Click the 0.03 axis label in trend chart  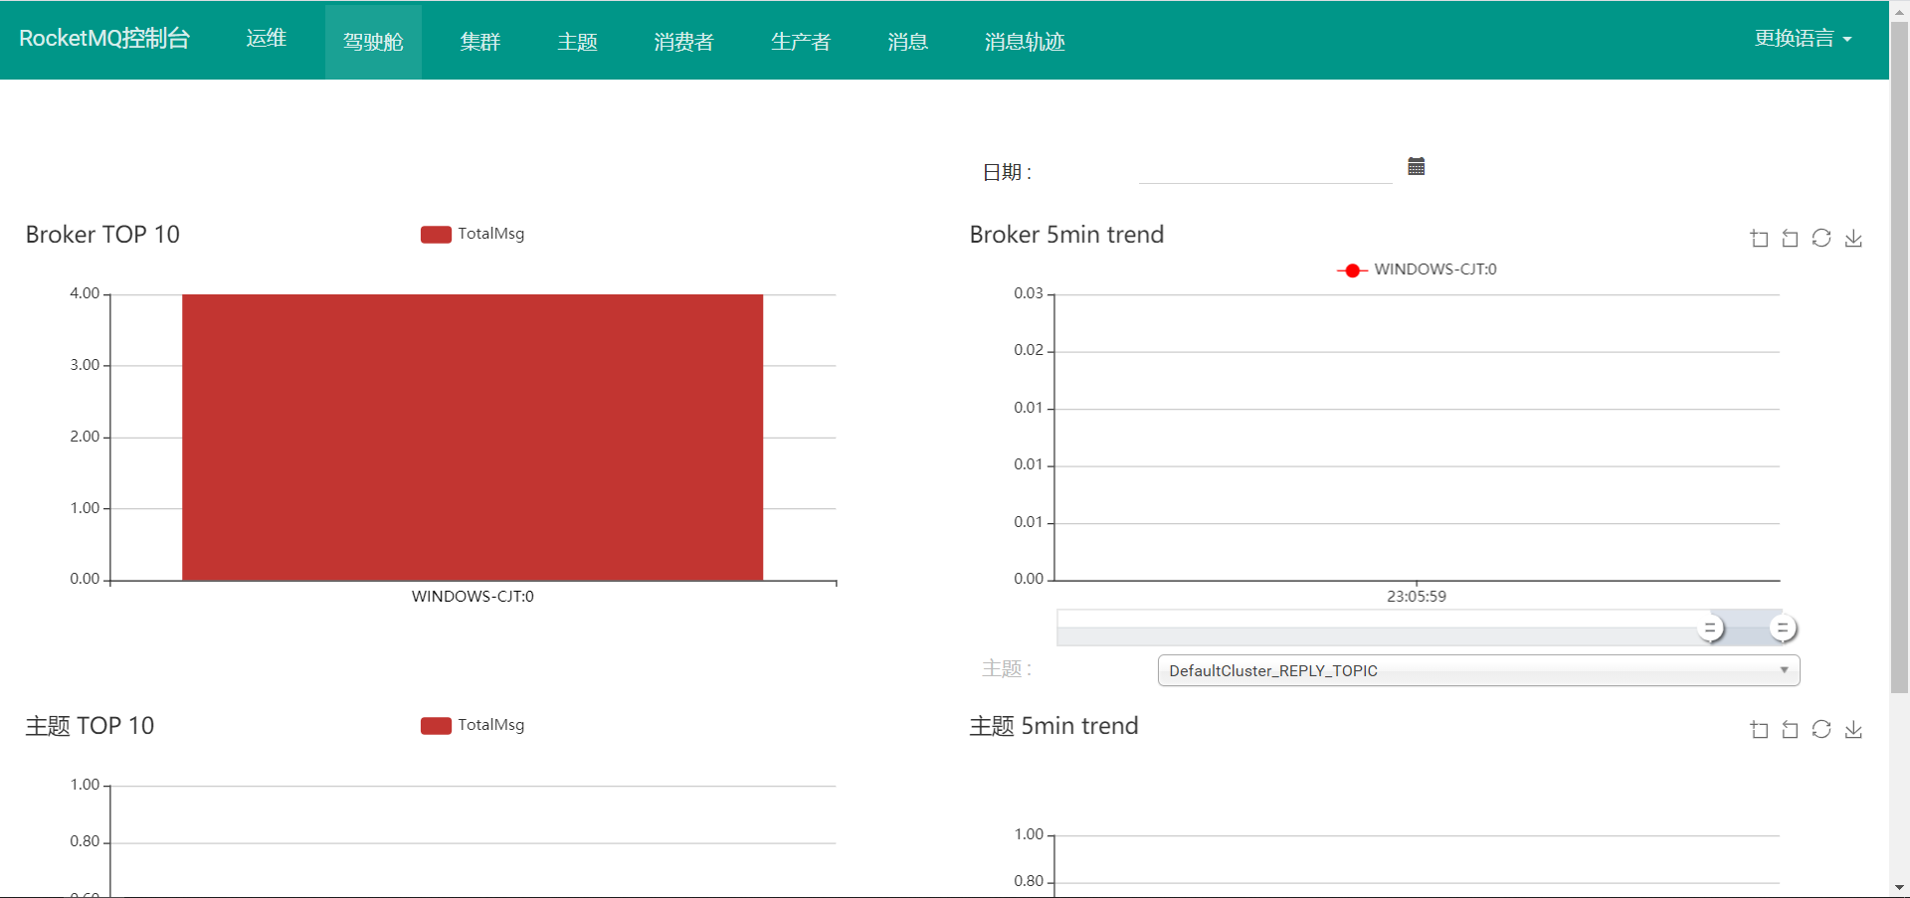1029,293
